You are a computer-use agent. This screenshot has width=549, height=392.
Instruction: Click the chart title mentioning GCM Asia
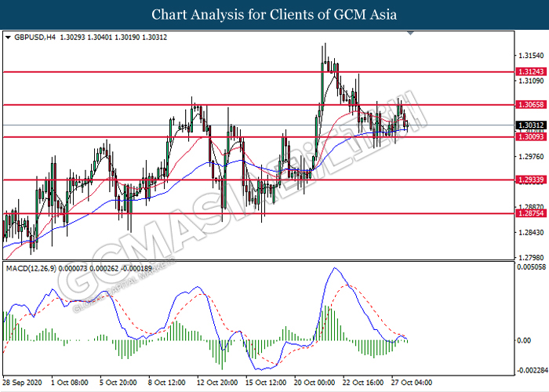click(274, 15)
